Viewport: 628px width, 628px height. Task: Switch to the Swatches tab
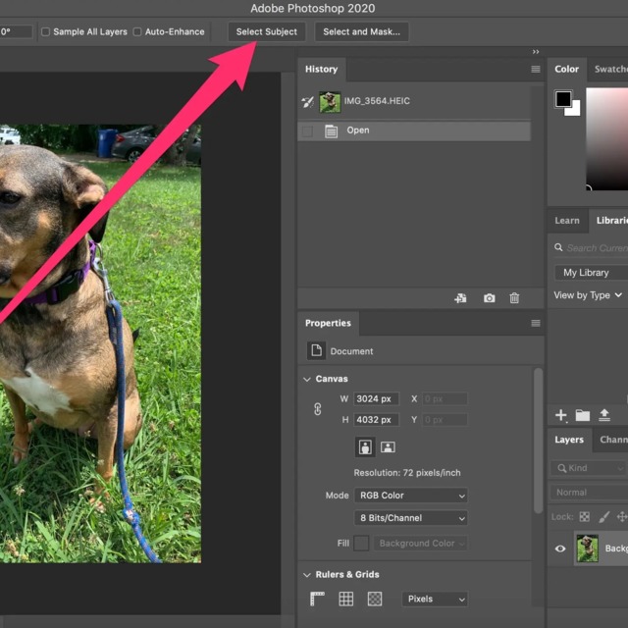click(610, 70)
